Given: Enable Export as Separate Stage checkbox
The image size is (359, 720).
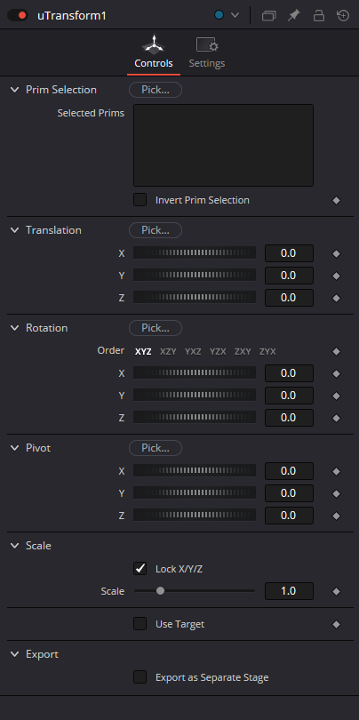Looking at the screenshot, I should pos(140,677).
